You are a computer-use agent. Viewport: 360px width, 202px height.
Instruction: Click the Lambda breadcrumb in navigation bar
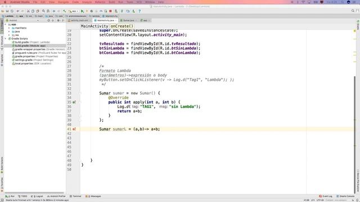(8, 16)
